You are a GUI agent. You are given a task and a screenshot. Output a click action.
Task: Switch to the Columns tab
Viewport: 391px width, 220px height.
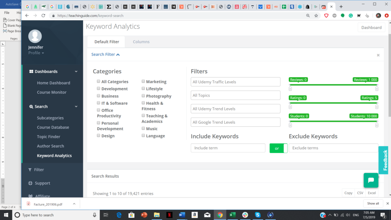tap(141, 42)
